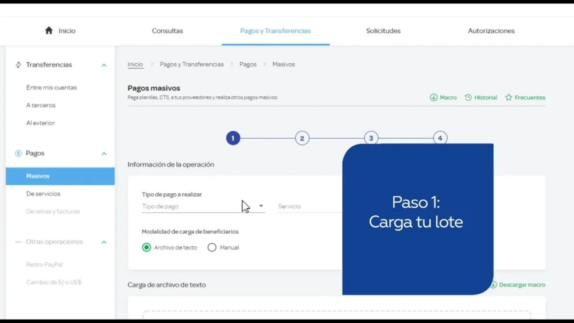Click the Servicio field

tap(310, 207)
